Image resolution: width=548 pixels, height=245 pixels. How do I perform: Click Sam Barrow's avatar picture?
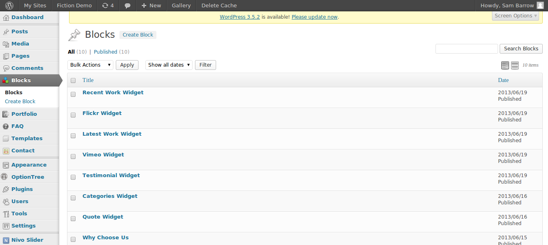click(540, 5)
